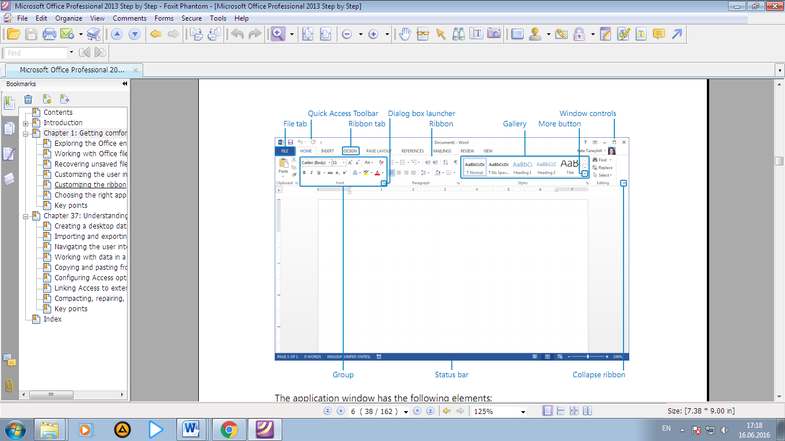785x441 pixels.
Task: Click the volume speaker tray icon
Action: coord(724,430)
